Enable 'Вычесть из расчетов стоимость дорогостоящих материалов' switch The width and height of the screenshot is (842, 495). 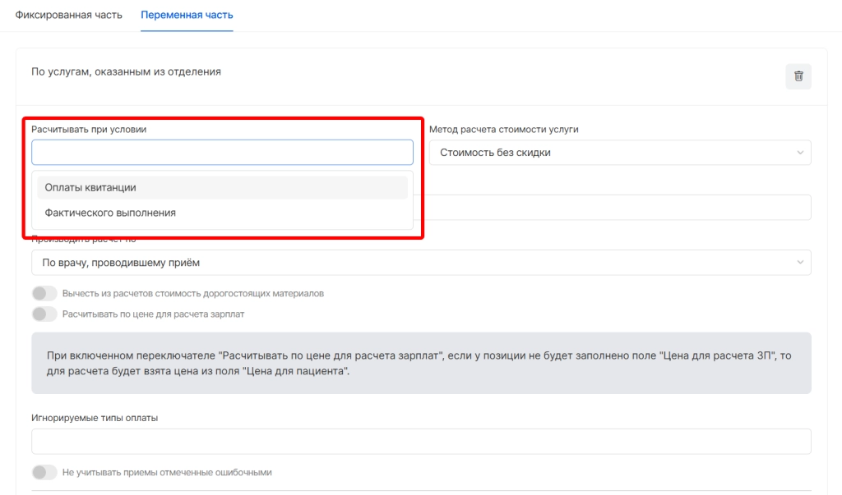point(44,293)
